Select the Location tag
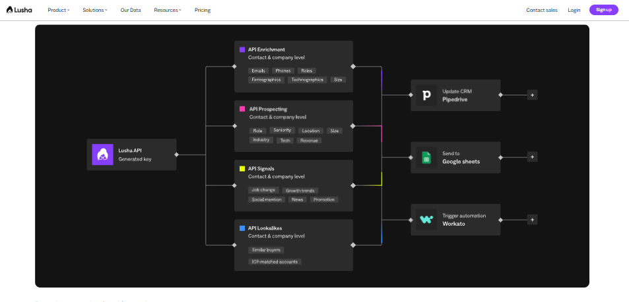629x302 pixels. pyautogui.click(x=311, y=131)
